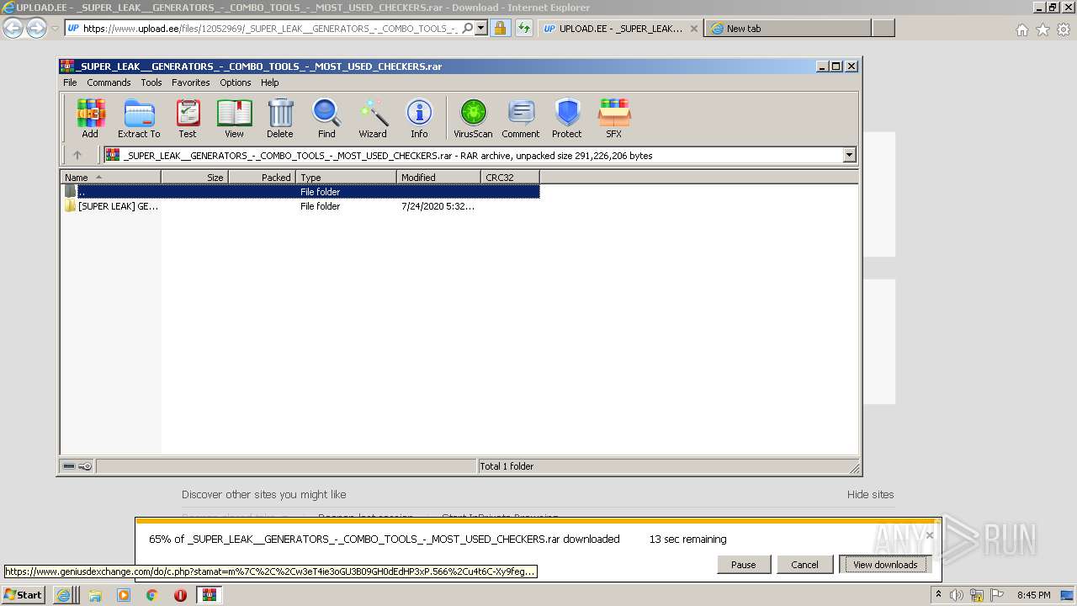Open Internet Explorer Home icon

point(1021,29)
